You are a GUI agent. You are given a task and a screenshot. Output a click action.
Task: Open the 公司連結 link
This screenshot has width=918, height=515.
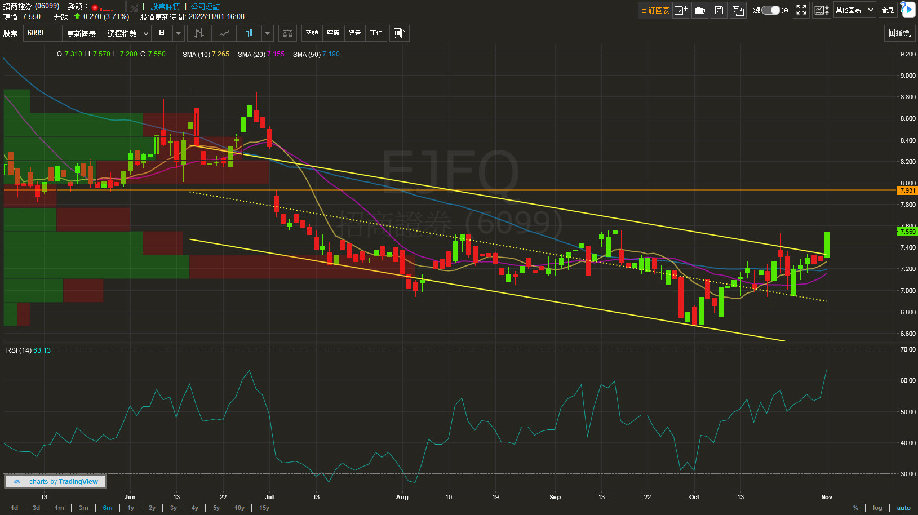205,6
